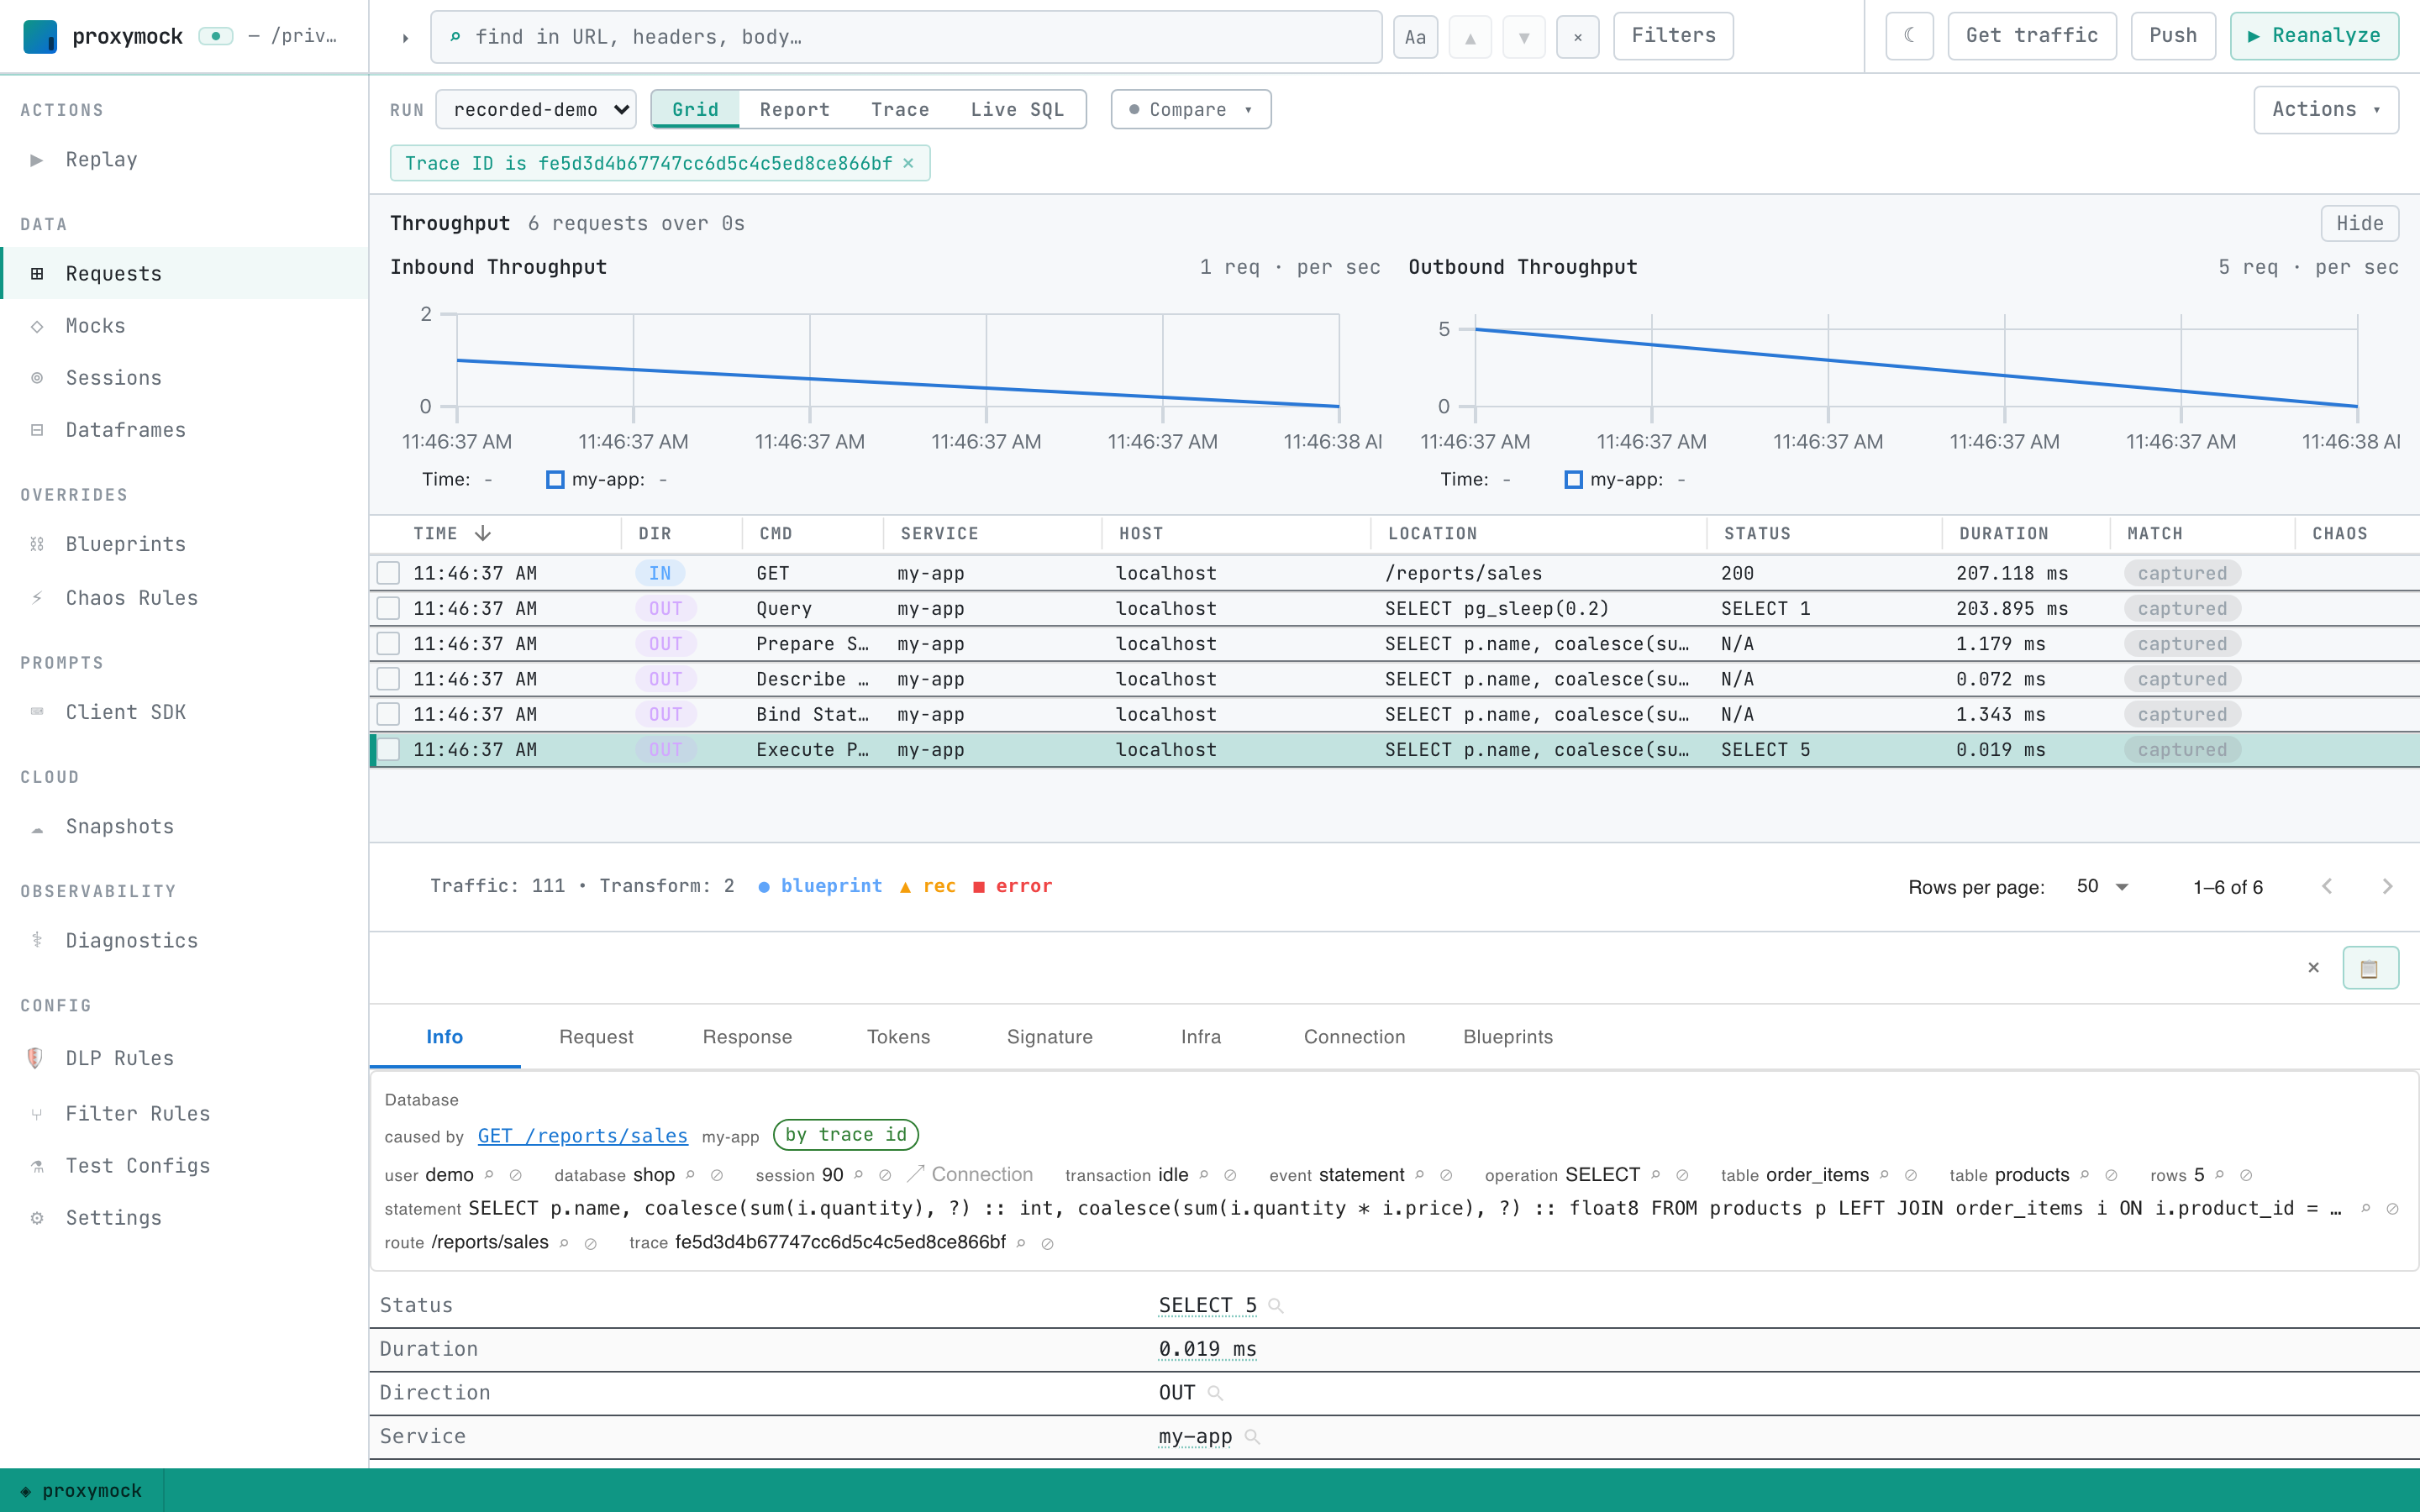
Task: Jump to next search match arrow
Action: point(1524,37)
